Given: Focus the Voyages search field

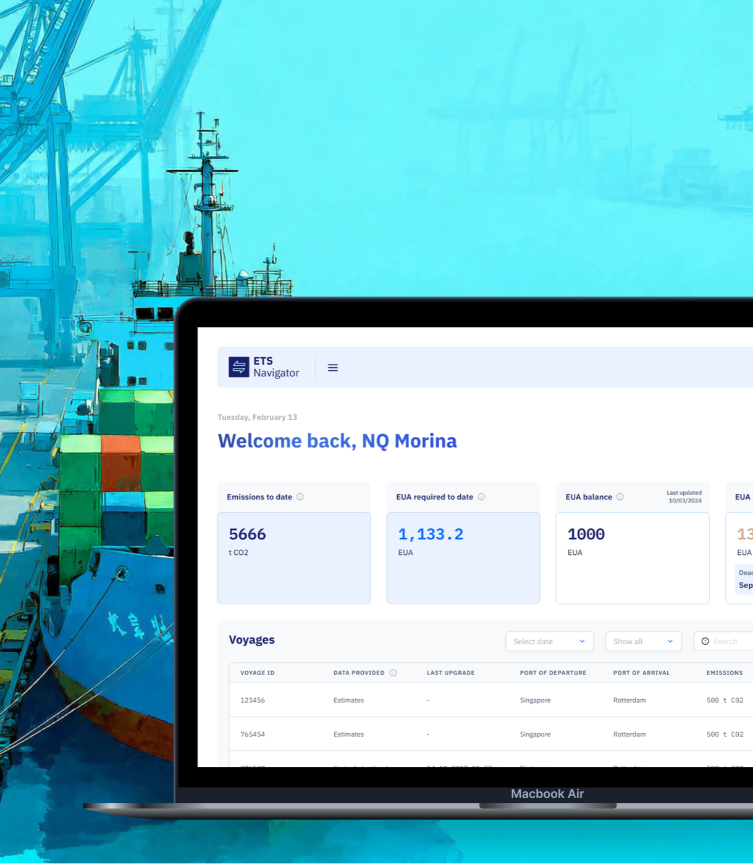Looking at the screenshot, I should click(x=729, y=641).
